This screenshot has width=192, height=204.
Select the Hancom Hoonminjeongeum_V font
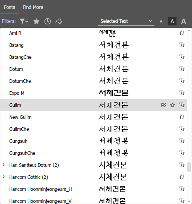40,201
